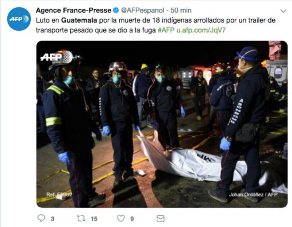This screenshot has width=292, height=227.
Task: Click the 50 min timestamp
Action: pyautogui.click(x=181, y=10)
